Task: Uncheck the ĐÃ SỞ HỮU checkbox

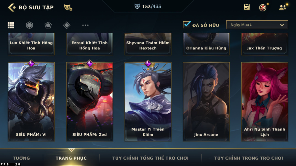Action: pos(187,25)
